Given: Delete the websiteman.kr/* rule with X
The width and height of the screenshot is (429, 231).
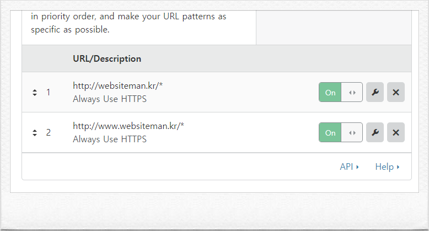Looking at the screenshot, I should 395,92.
